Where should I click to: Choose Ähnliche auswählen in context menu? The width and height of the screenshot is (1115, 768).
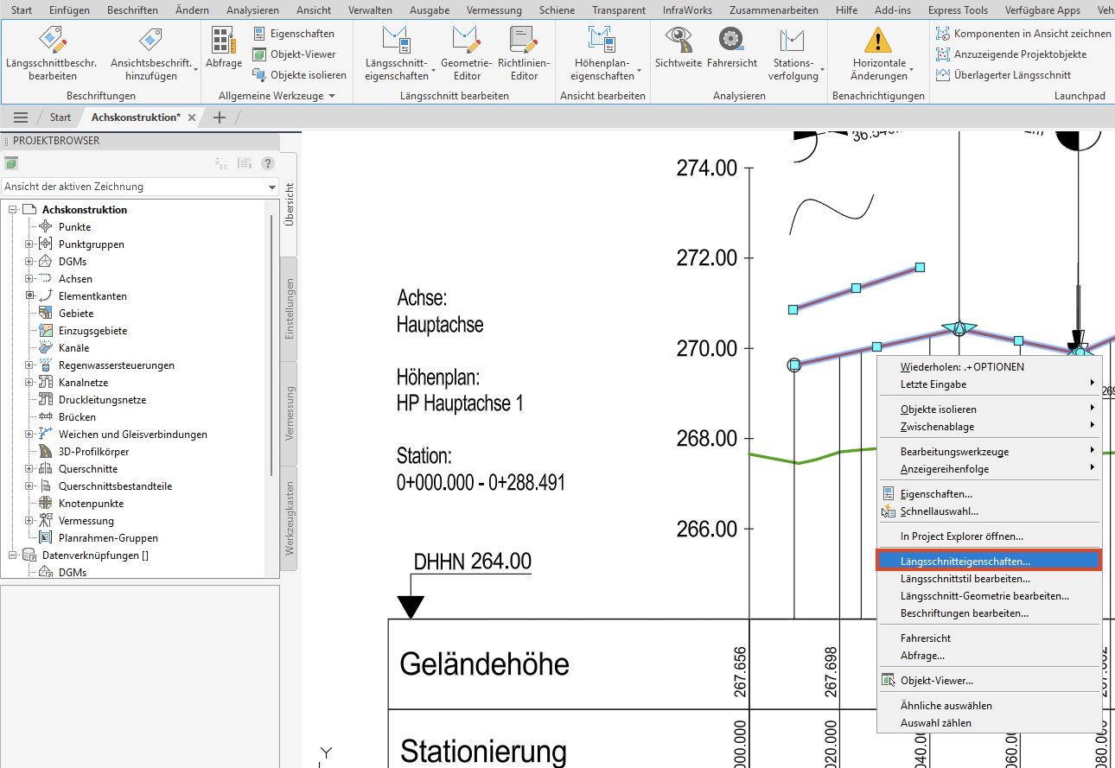(x=989, y=706)
